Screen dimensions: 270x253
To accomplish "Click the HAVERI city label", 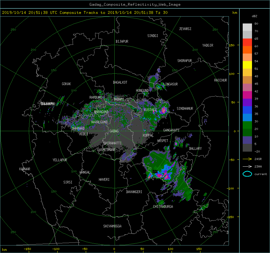I will [x=104, y=180].
